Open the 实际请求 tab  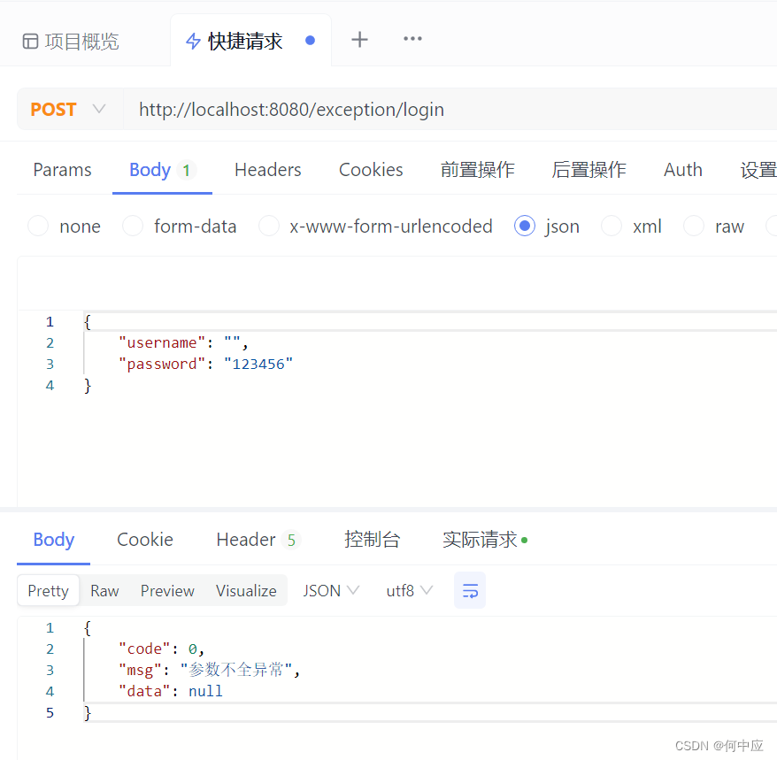tap(485, 540)
